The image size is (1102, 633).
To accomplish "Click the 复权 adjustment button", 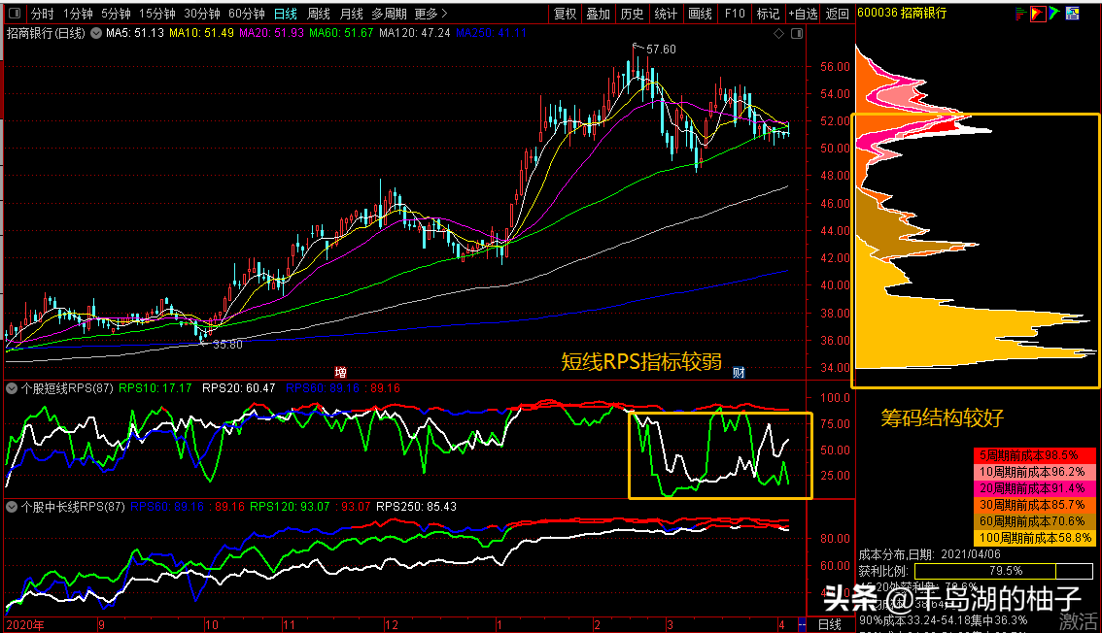I will coord(565,14).
